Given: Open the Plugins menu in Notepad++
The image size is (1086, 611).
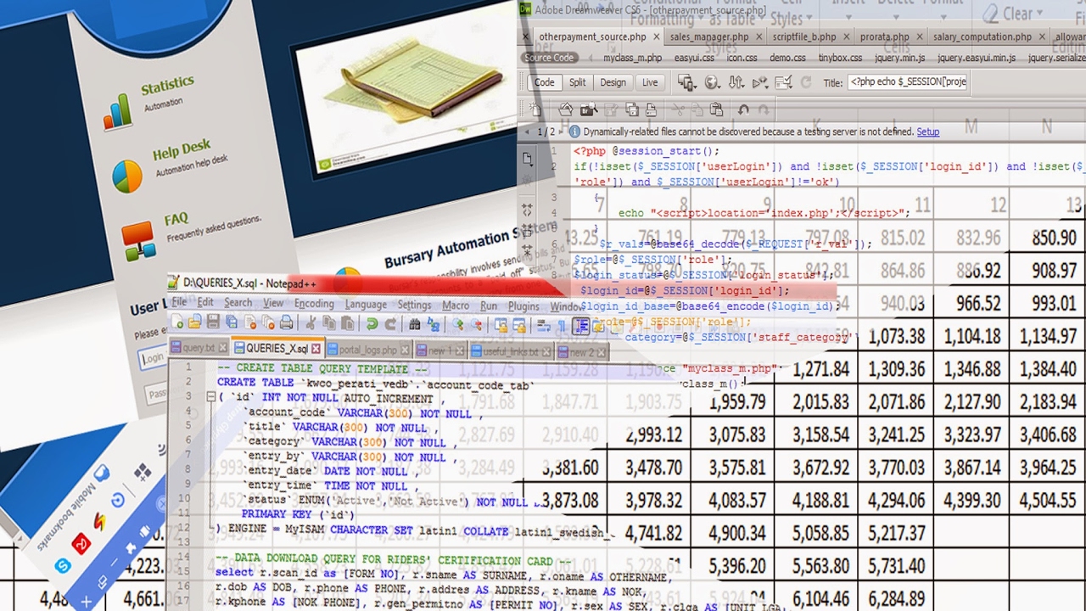Looking at the screenshot, I should point(523,306).
